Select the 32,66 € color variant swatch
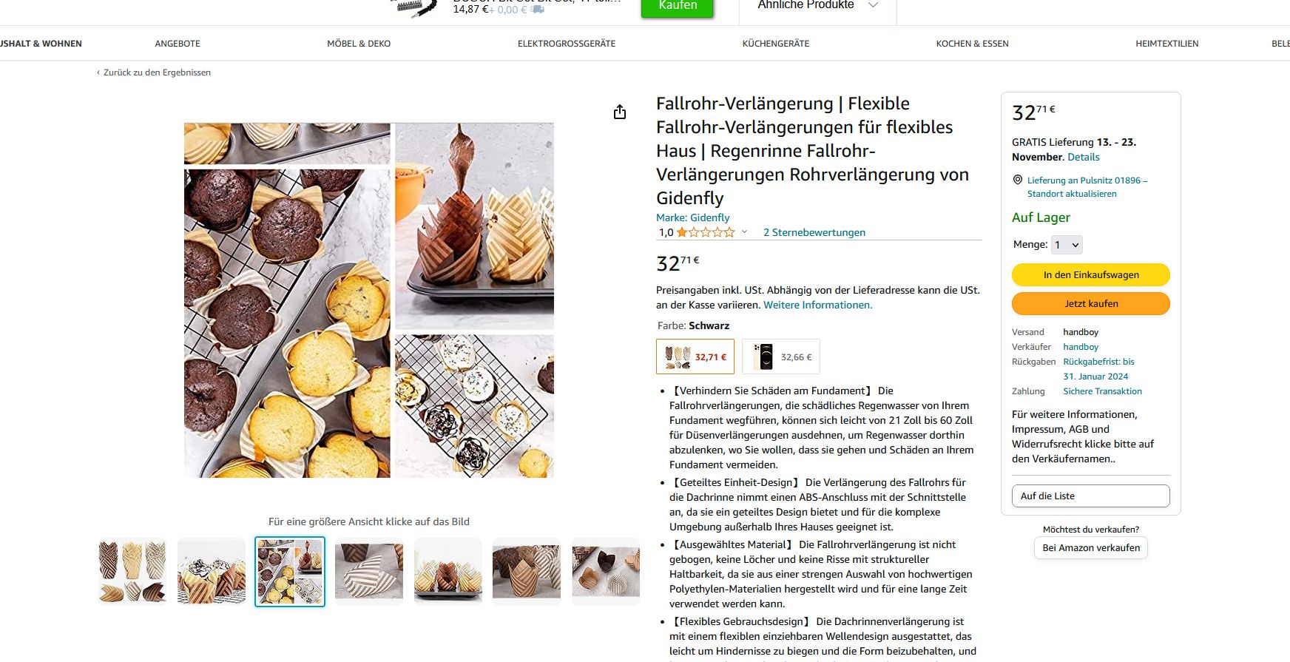Viewport: 1290px width, 662px height. (x=781, y=357)
